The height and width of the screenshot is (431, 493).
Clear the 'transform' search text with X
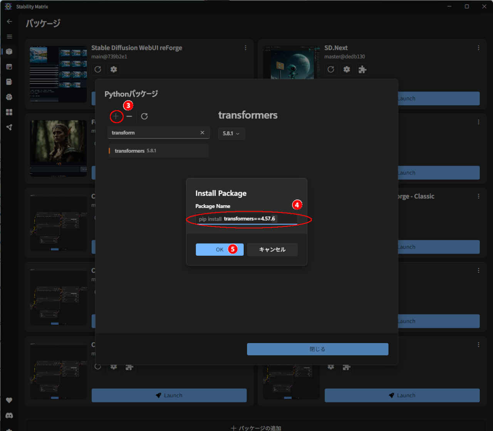tap(202, 133)
